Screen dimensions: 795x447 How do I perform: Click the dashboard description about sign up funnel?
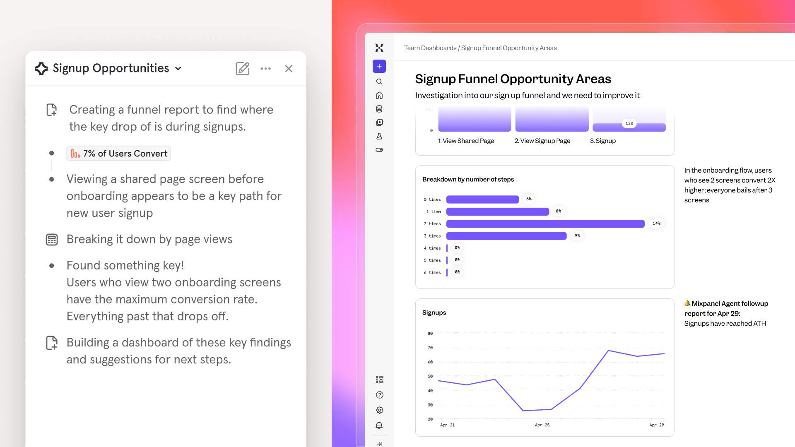coord(528,96)
